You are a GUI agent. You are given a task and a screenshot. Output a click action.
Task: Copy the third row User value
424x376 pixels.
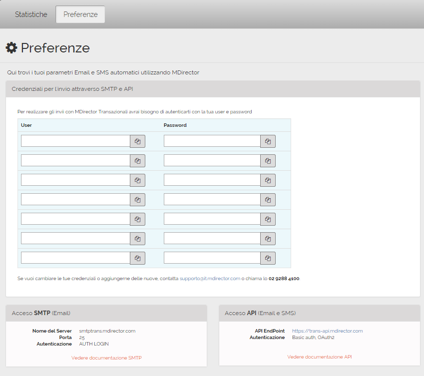pyautogui.click(x=137, y=180)
